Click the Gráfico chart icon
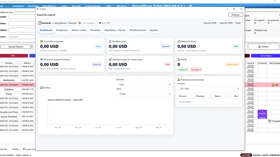 (x=42, y=88)
